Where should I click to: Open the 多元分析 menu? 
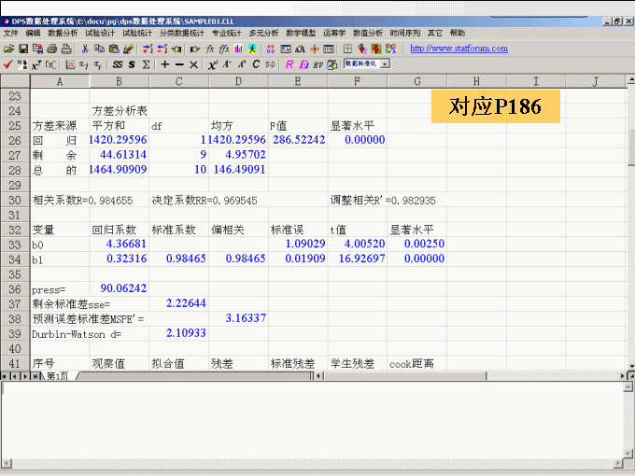point(262,33)
